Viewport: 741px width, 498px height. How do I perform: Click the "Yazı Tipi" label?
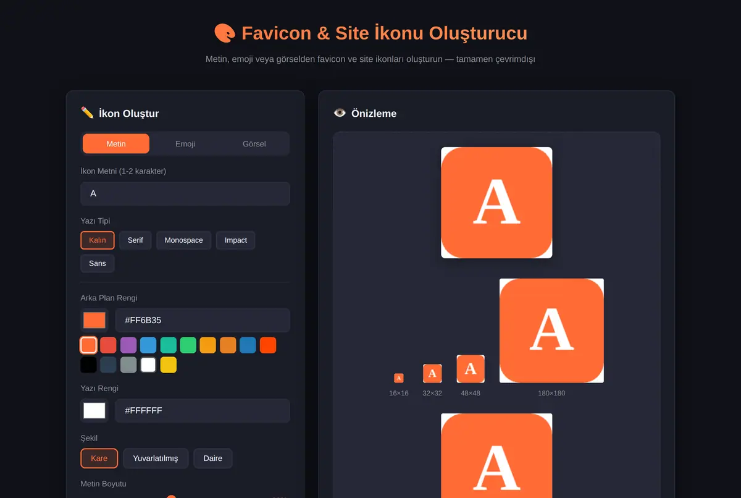[95, 221]
